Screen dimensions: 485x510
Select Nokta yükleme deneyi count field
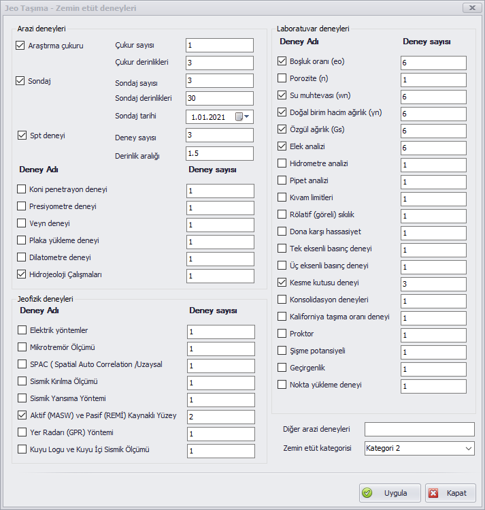pyautogui.click(x=433, y=386)
